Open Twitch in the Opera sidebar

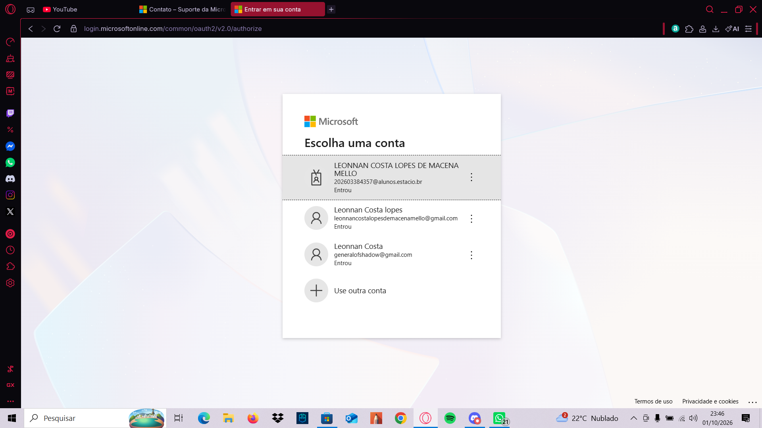10,113
